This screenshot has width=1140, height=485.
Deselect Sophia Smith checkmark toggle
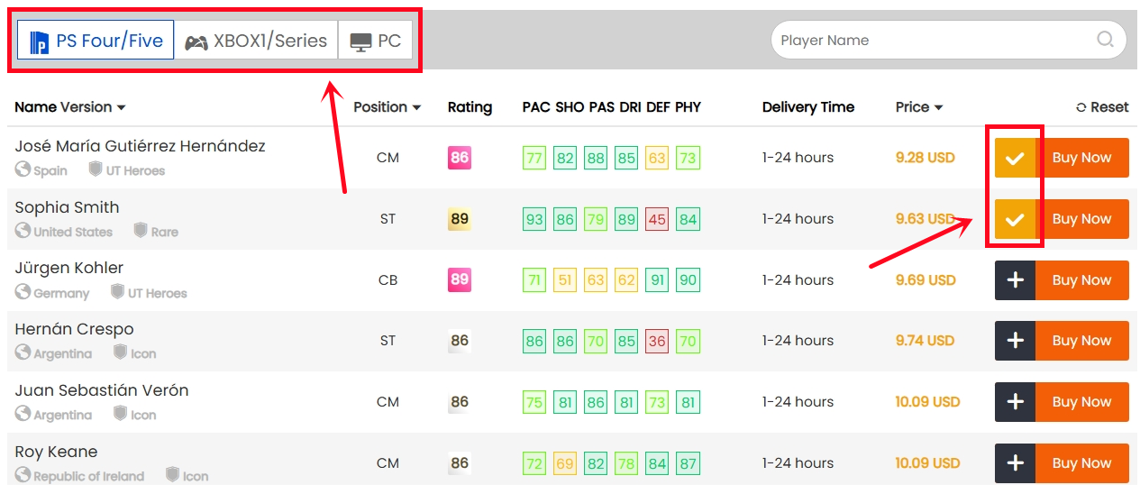pyautogui.click(x=1015, y=219)
